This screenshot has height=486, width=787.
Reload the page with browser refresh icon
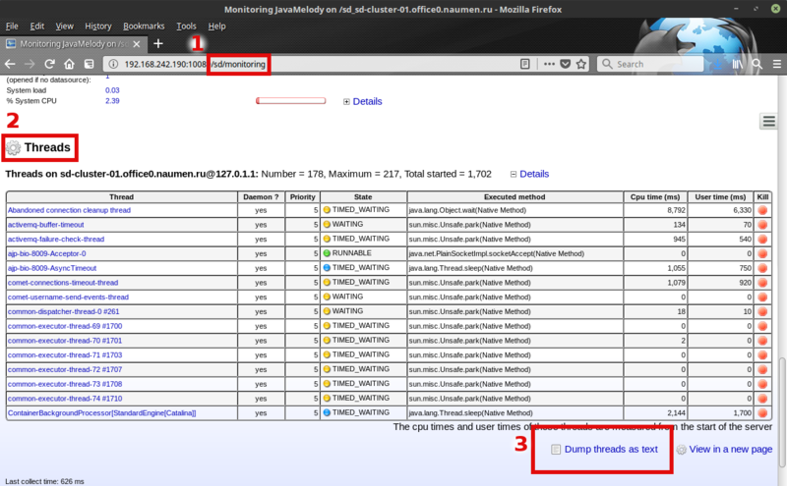click(49, 64)
